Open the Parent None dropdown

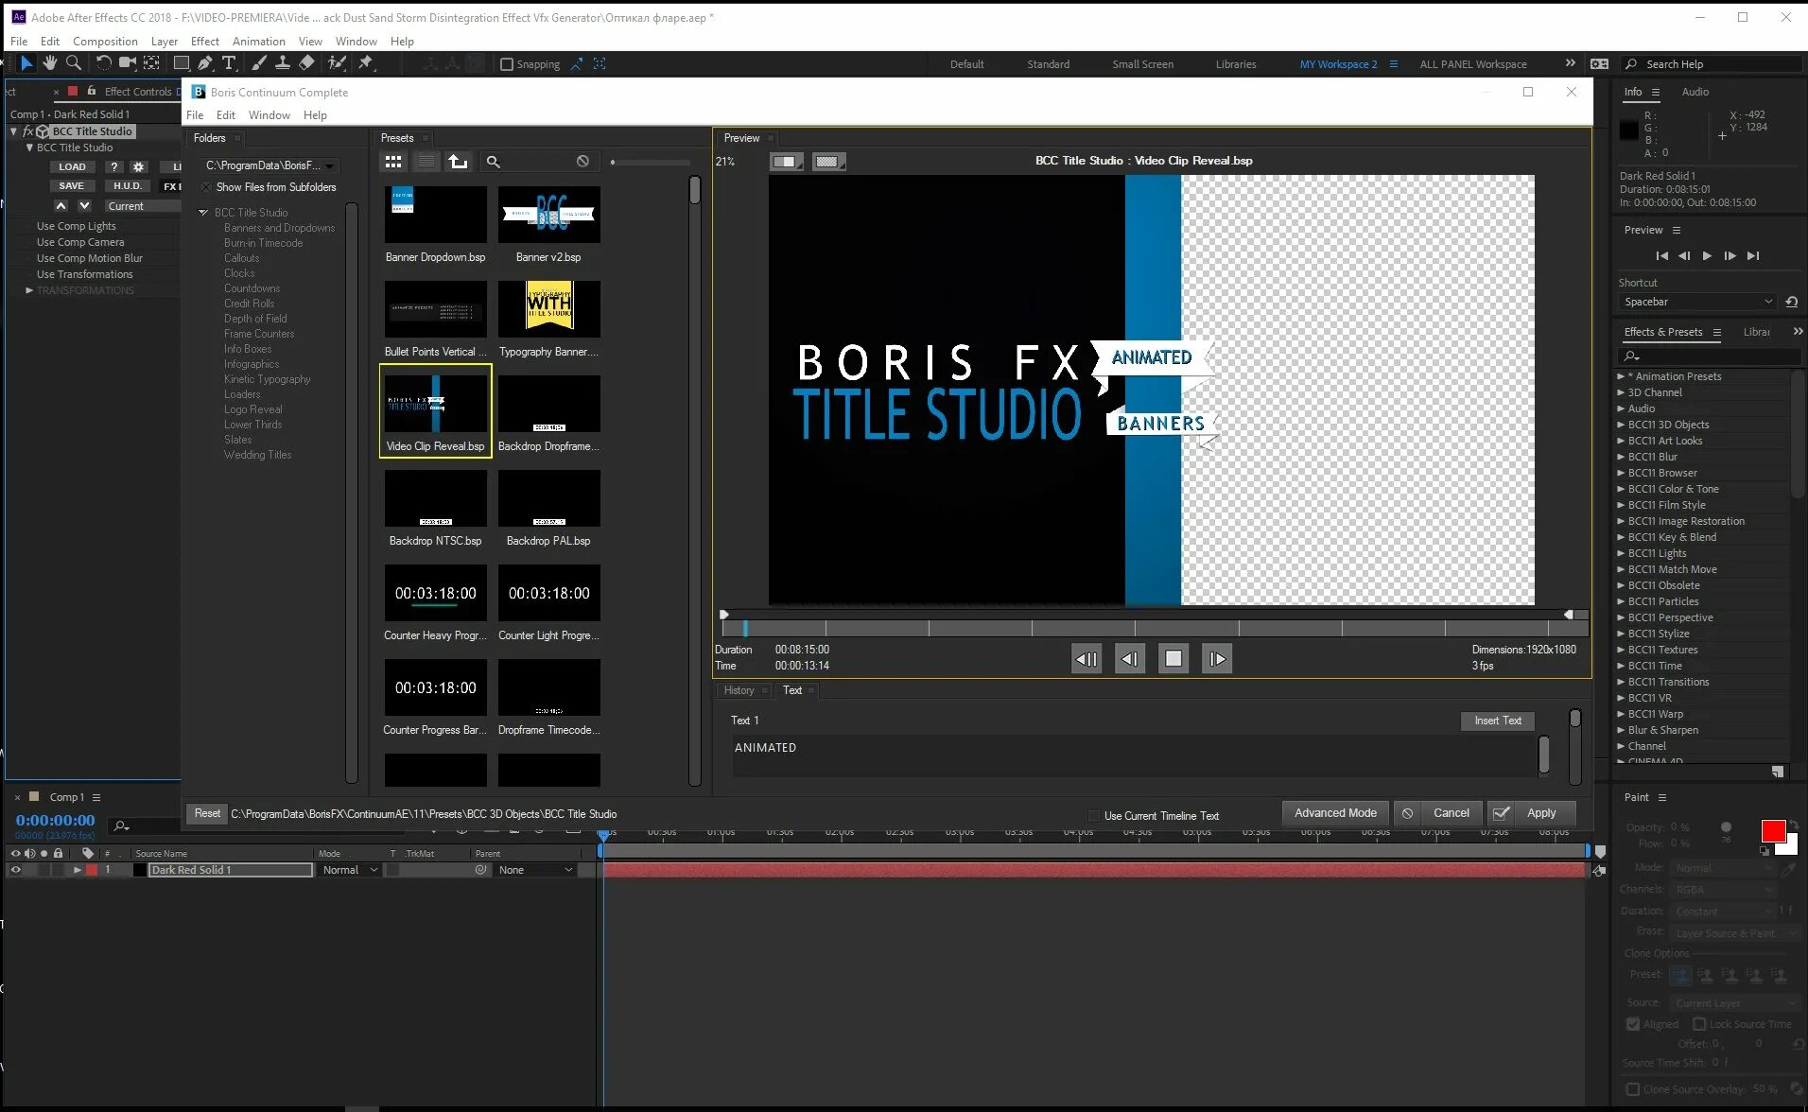click(x=535, y=870)
